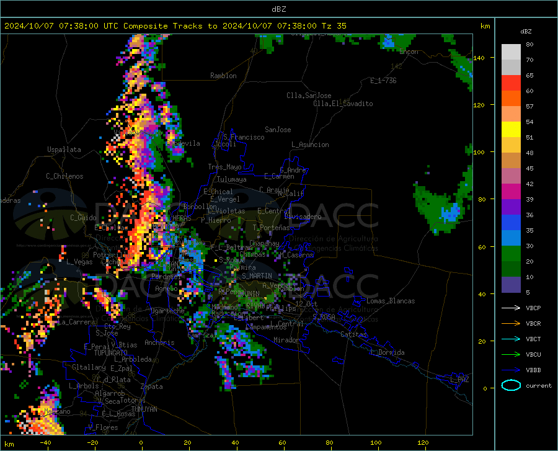Click the SanJose town label

click(x=278, y=130)
